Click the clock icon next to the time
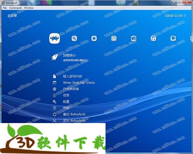Screen dimensions: 193x154 click(185, 16)
